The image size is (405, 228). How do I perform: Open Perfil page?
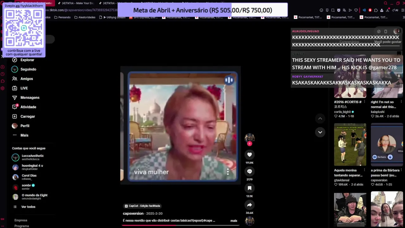(x=21, y=126)
